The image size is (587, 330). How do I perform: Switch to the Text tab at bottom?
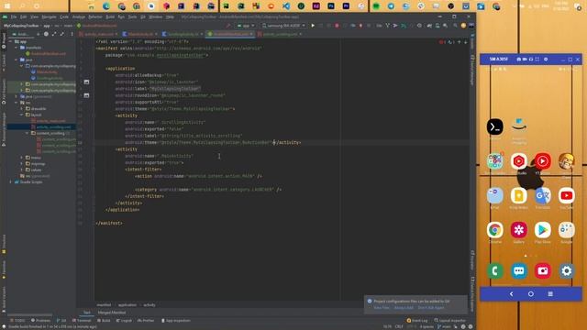(87, 313)
